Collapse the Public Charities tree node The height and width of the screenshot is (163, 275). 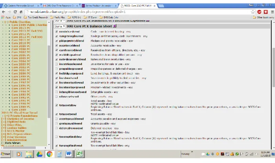point(7,22)
